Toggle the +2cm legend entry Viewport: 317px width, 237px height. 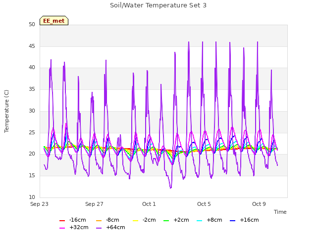click(x=176, y=220)
